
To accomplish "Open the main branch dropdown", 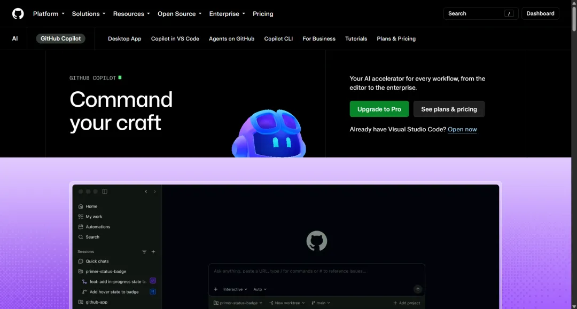I will (x=321, y=303).
